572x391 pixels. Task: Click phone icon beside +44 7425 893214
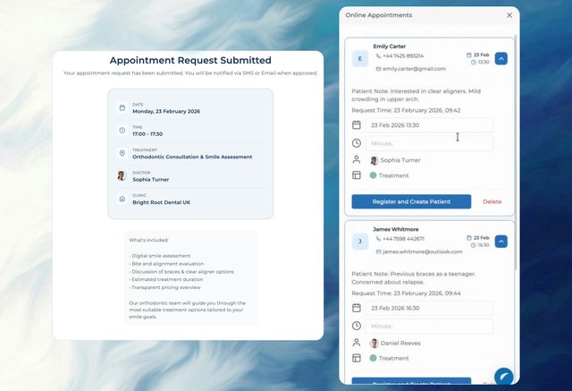tap(378, 55)
